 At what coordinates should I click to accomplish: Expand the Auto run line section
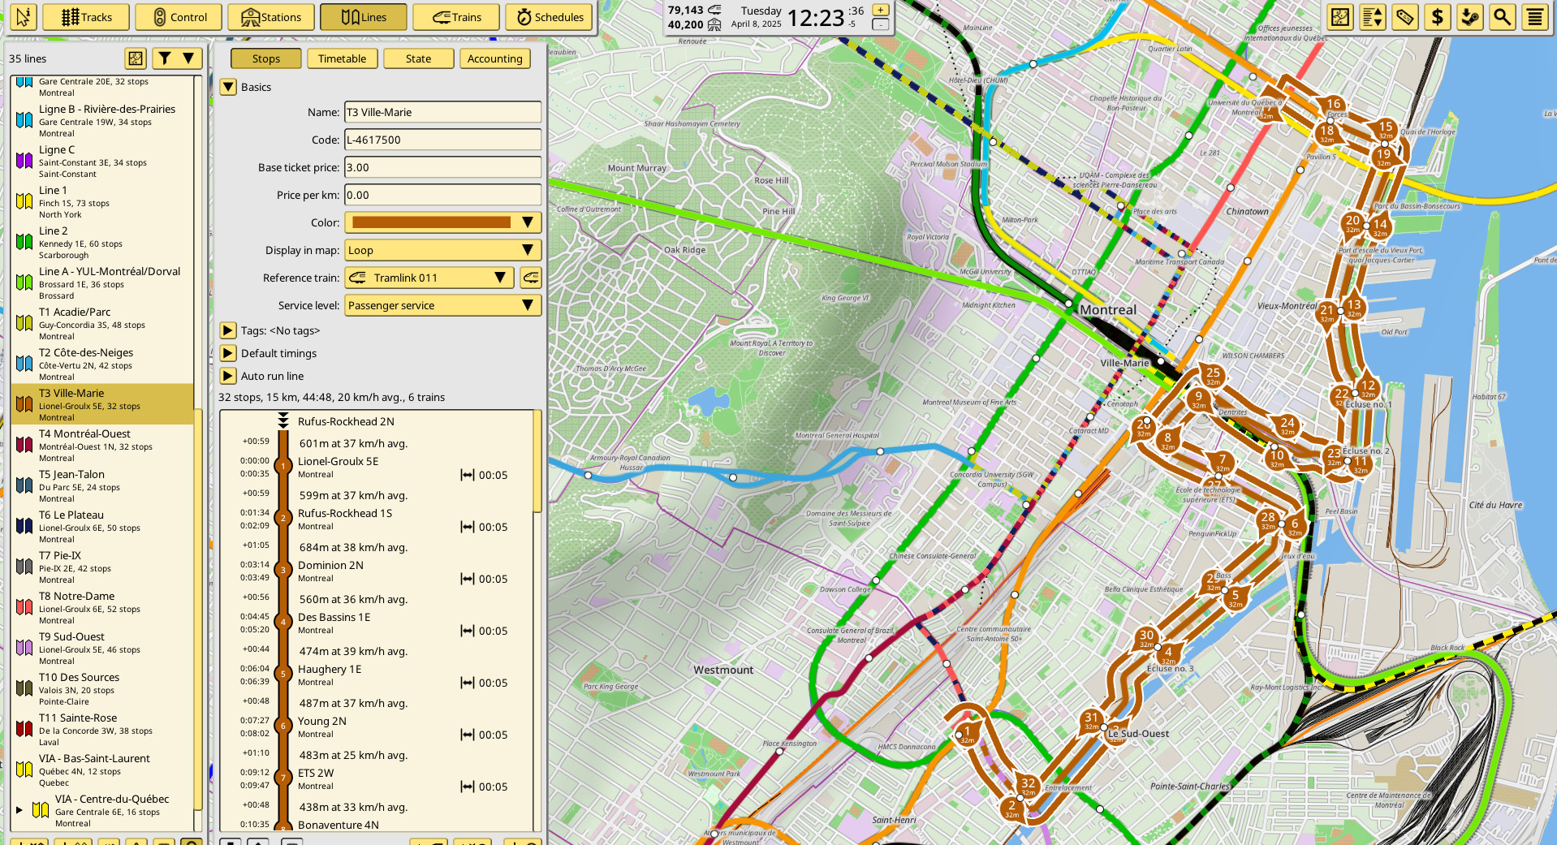(228, 376)
